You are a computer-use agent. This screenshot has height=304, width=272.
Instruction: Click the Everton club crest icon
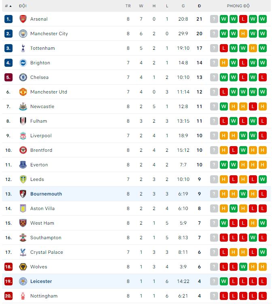(x=23, y=165)
